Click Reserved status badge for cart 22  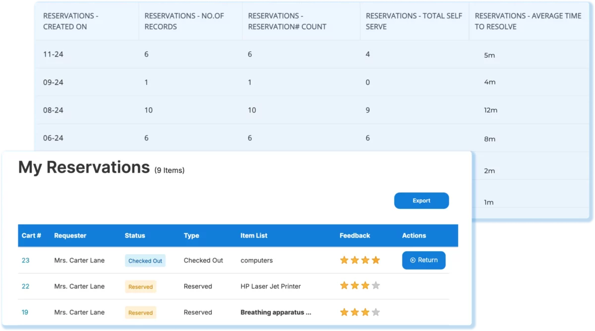click(x=140, y=287)
